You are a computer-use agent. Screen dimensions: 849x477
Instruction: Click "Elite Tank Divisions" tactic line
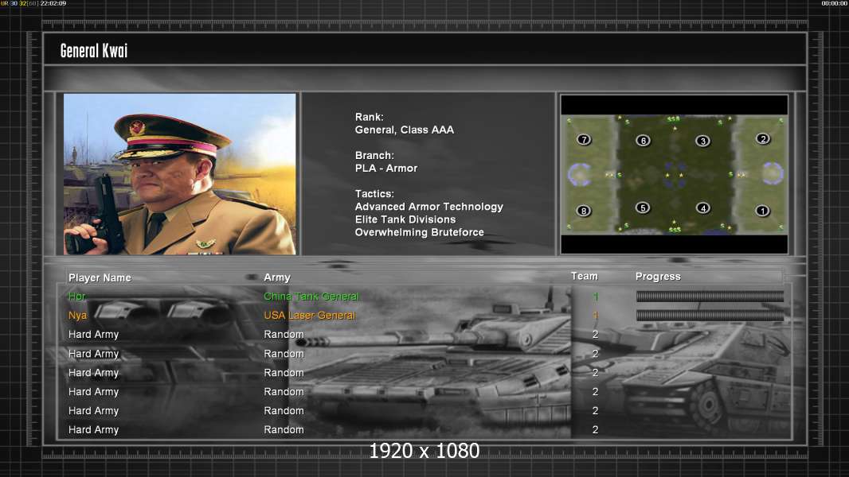[x=405, y=219]
